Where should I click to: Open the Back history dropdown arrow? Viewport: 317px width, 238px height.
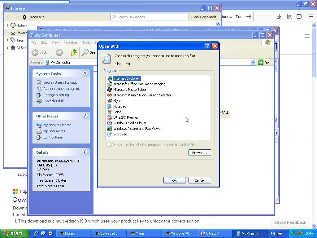pos(50,52)
